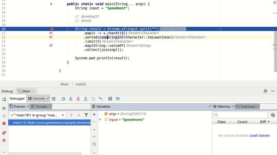Click lambda gutter marker on line 21
The image size is (277, 155).
[x=51, y=33]
